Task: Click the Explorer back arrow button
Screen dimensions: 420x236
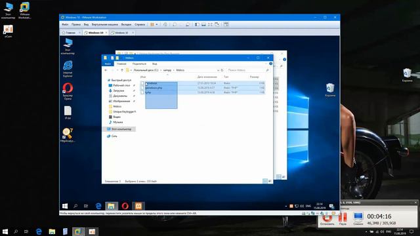Action: pyautogui.click(x=106, y=70)
